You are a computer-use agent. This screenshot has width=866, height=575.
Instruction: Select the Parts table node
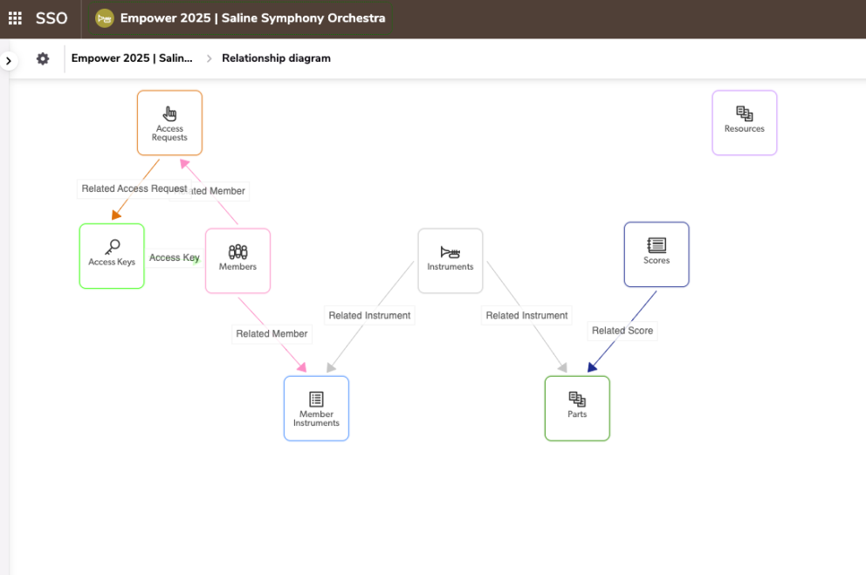[577, 408]
